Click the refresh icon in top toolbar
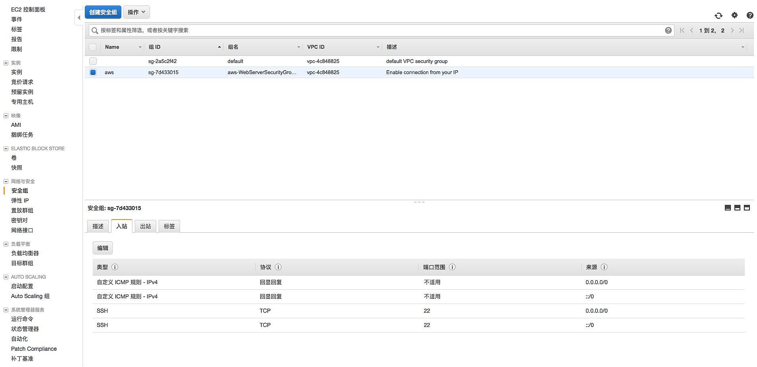 tap(718, 15)
